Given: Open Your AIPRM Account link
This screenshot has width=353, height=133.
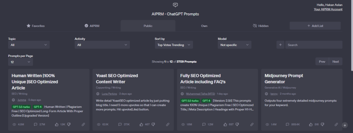Looking at the screenshot, I should (328, 9).
